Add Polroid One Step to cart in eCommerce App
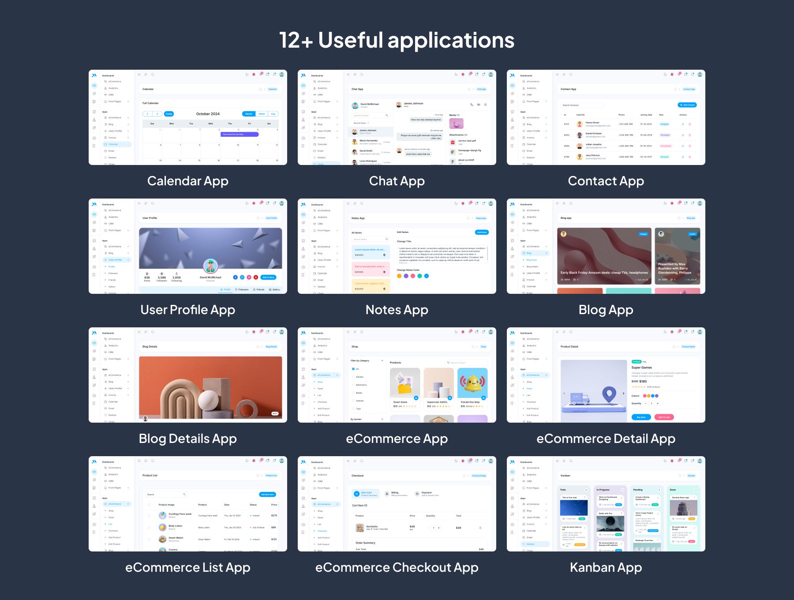 click(x=483, y=398)
